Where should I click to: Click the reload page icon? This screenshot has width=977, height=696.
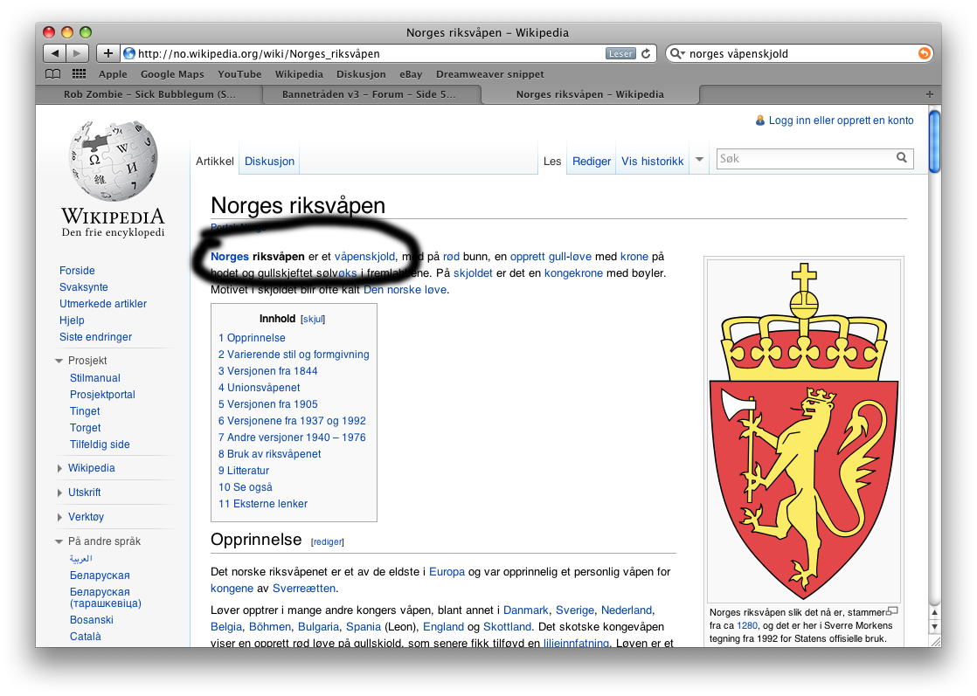pyautogui.click(x=646, y=53)
